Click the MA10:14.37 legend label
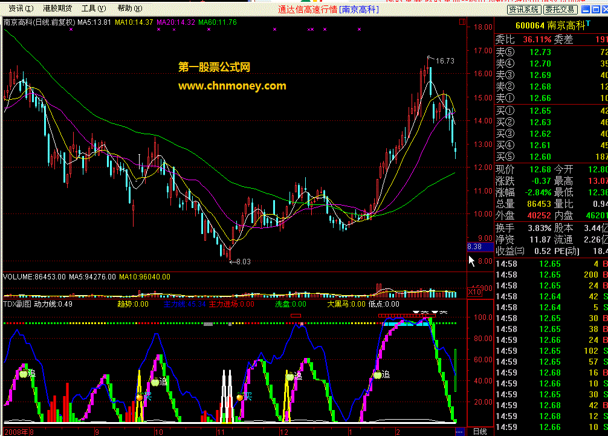This screenshot has height=436, width=608. (x=134, y=22)
